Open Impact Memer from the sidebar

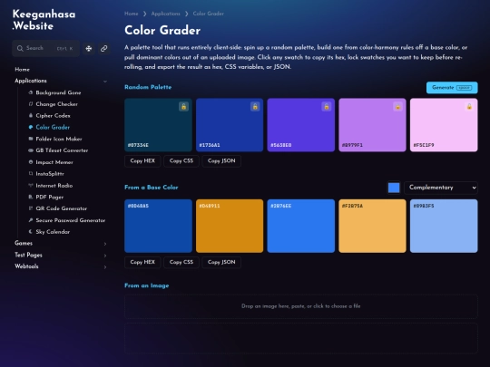pyautogui.click(x=54, y=162)
